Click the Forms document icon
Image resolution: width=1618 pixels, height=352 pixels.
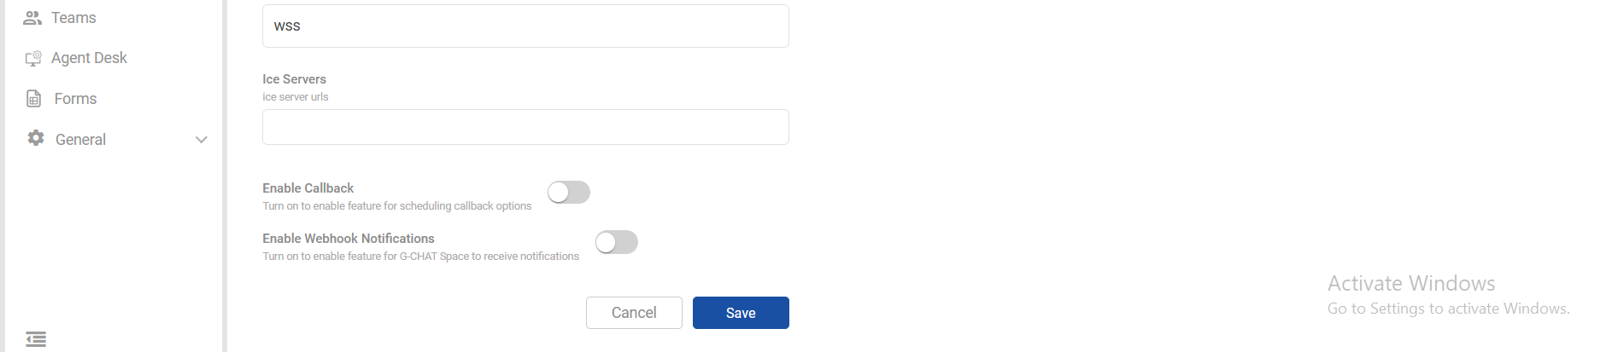coord(34,99)
